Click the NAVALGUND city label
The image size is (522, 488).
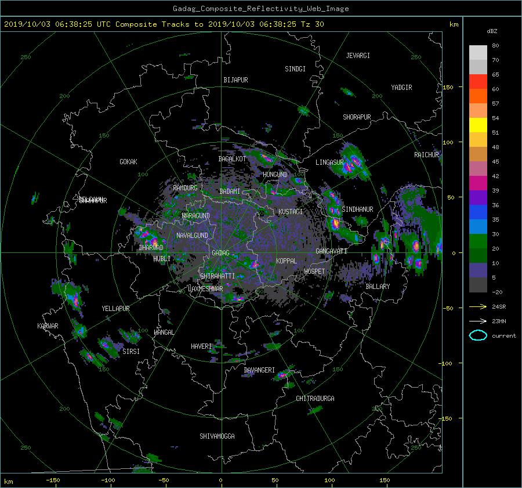tap(192, 236)
